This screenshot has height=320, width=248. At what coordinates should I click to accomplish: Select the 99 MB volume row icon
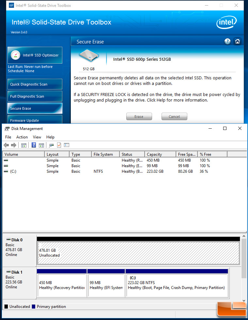tap(6, 166)
